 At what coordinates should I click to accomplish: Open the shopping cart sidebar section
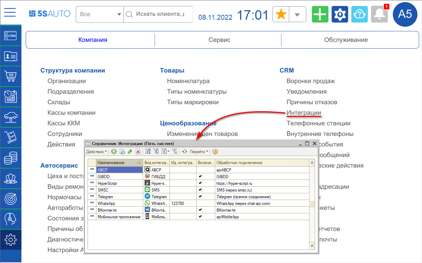(x=11, y=76)
